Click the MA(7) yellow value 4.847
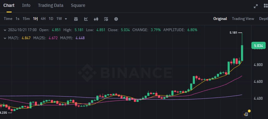 point(26,38)
